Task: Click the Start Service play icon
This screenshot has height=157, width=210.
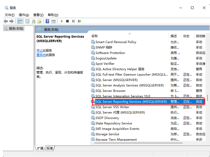Action: 62,21
